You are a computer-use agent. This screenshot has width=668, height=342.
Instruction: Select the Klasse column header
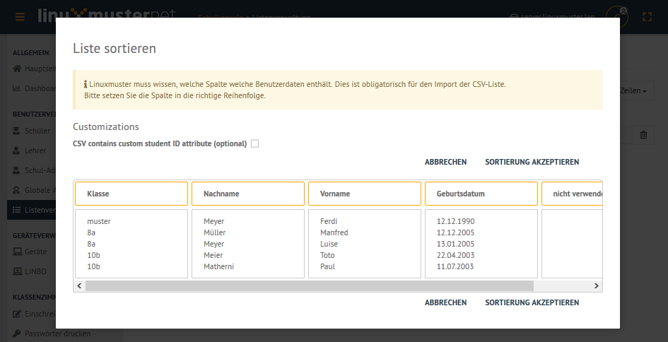(x=131, y=194)
